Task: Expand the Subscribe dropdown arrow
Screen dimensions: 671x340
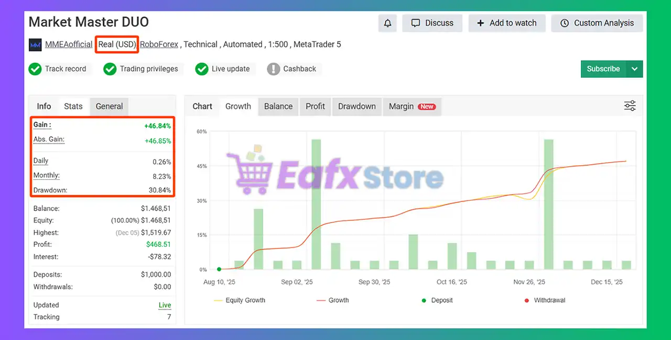Action: tap(635, 69)
